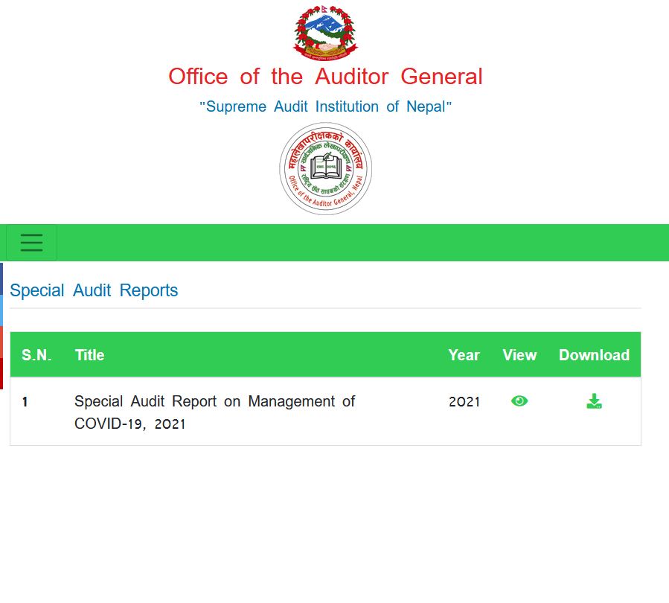This screenshot has height=603, width=669.
Task: Click the Supreme Audit Institution of Nepal tagline
Action: [325, 106]
